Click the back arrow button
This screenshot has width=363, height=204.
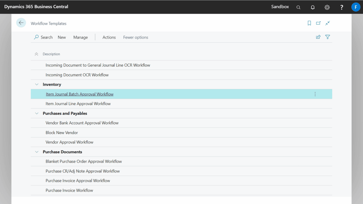coord(21,23)
